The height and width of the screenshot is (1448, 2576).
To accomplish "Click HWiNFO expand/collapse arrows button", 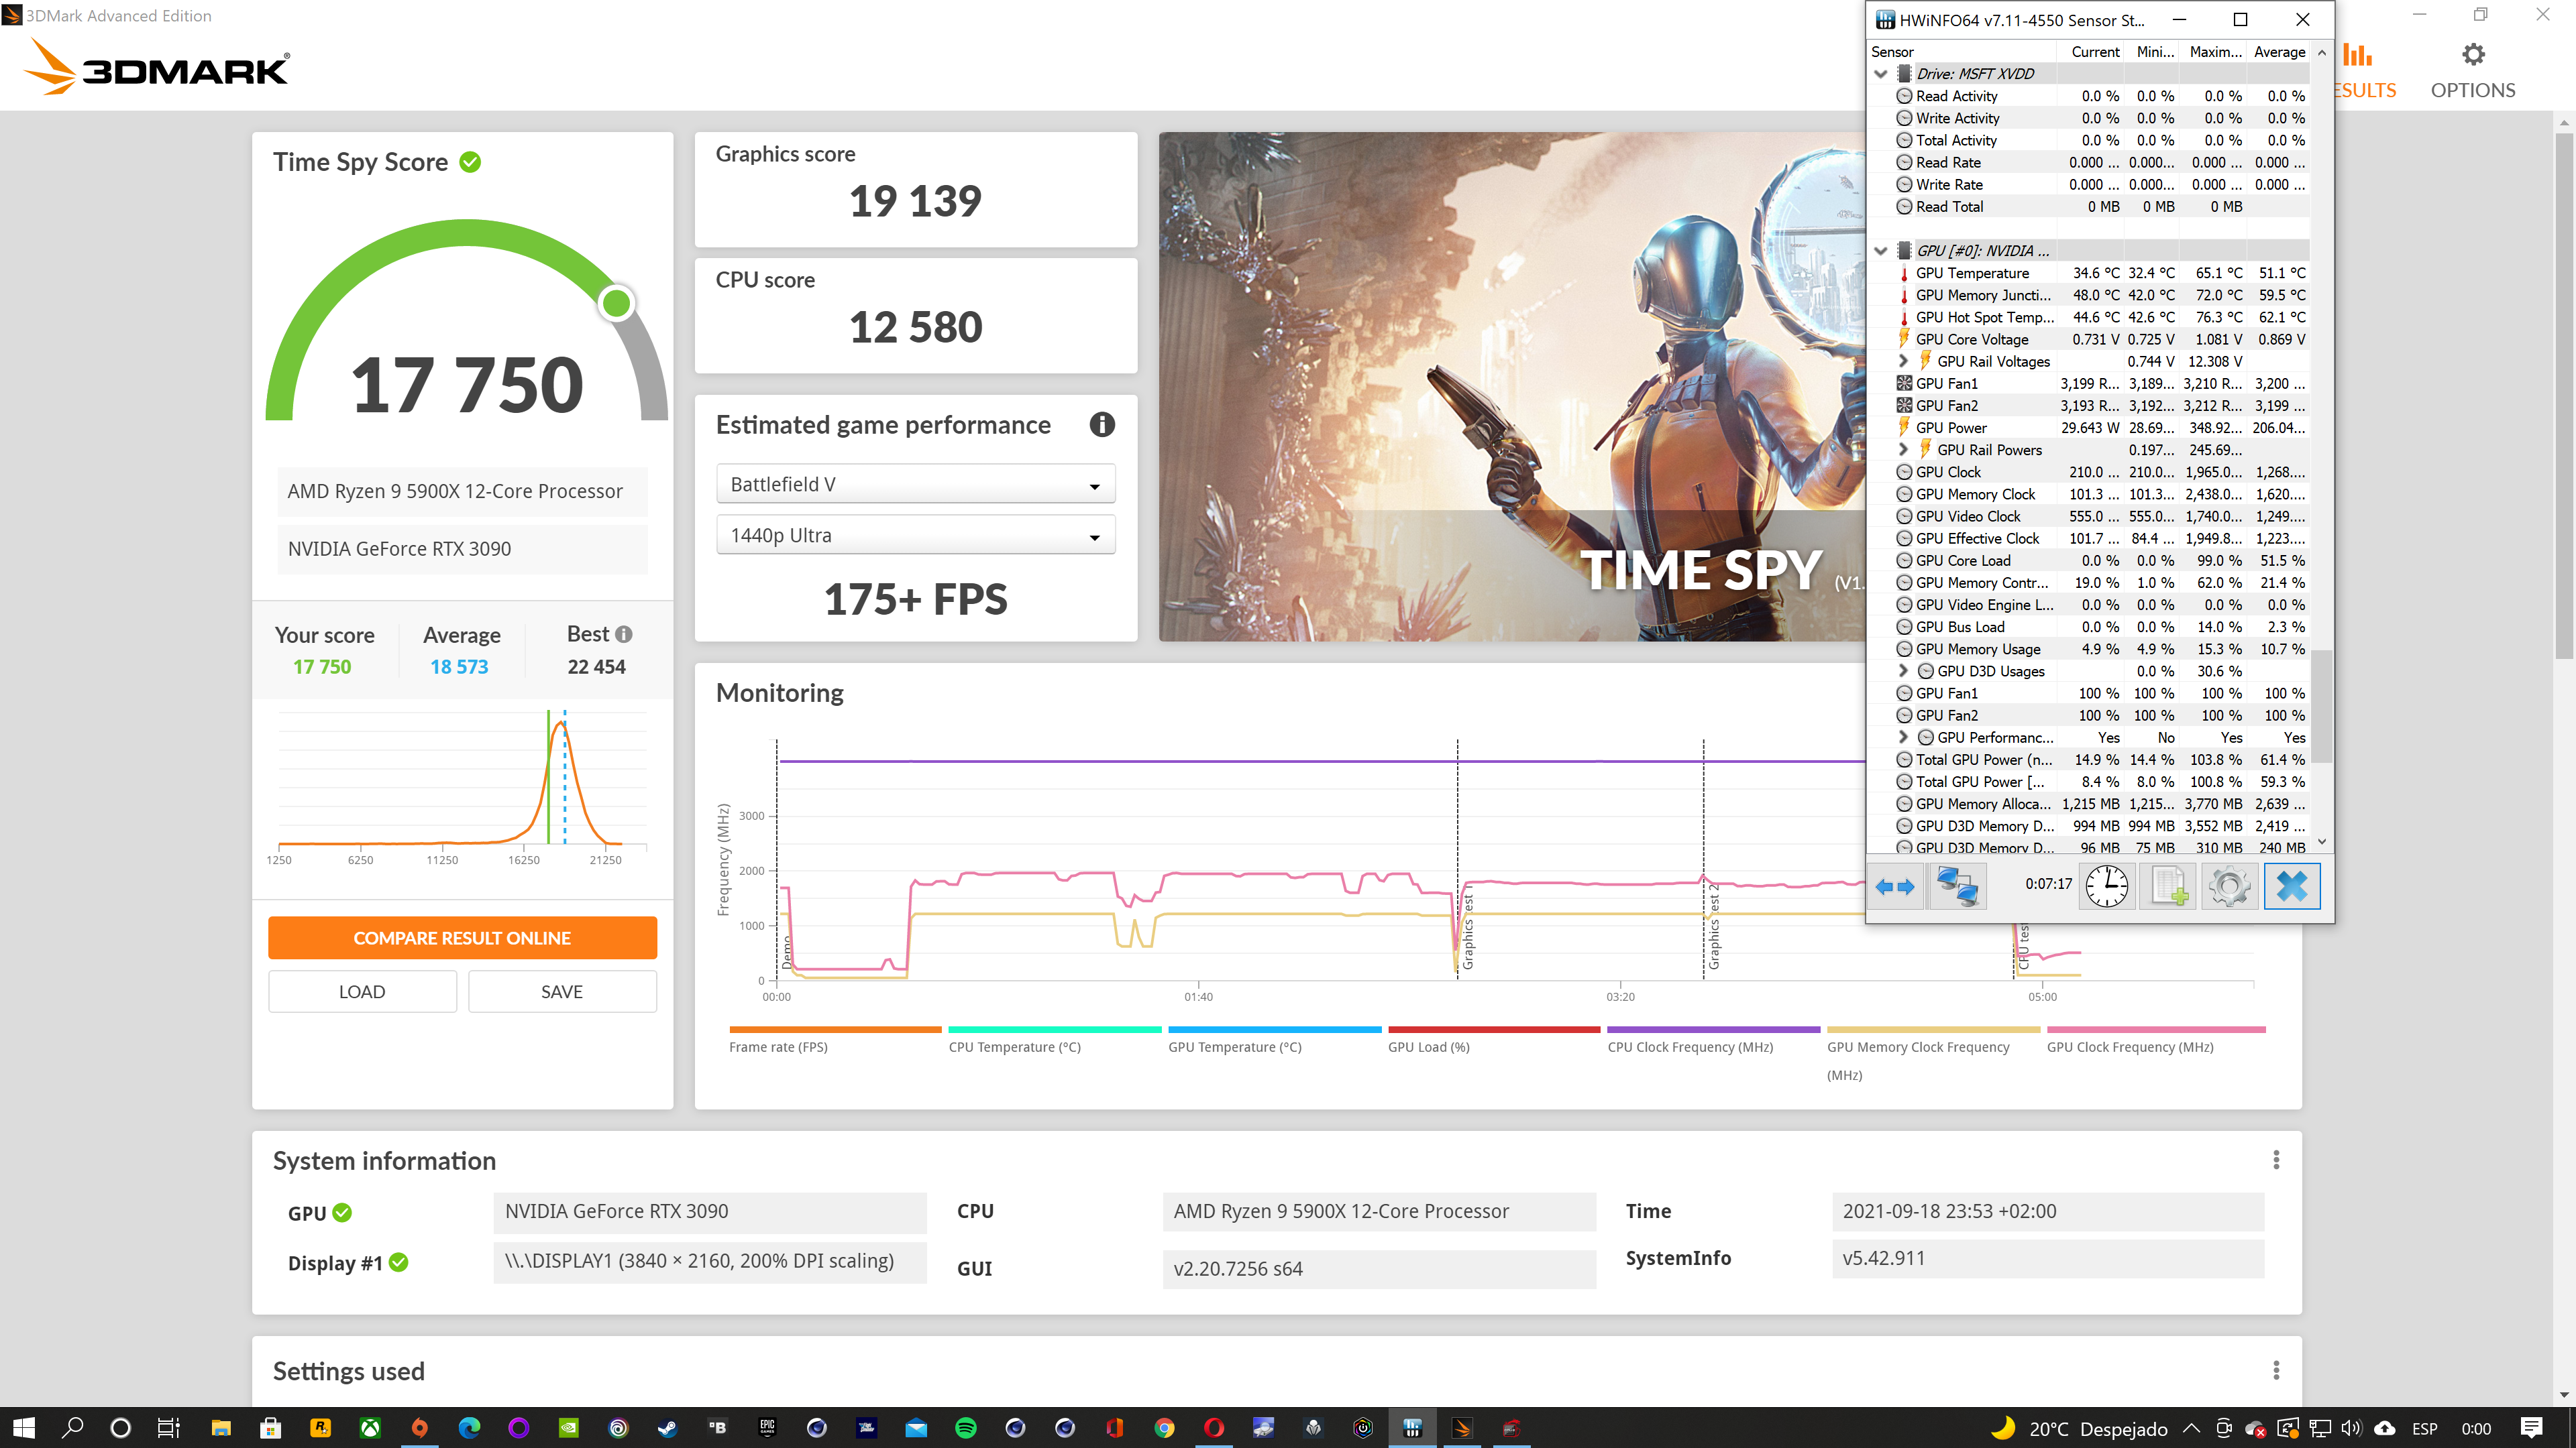I will point(1895,886).
